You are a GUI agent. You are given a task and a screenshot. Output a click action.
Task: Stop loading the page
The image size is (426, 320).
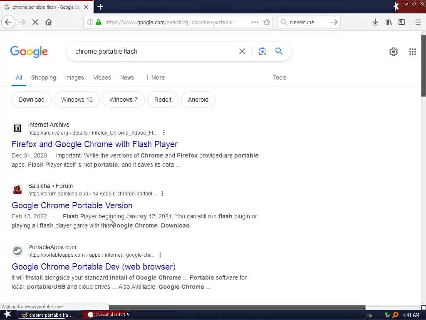35,22
